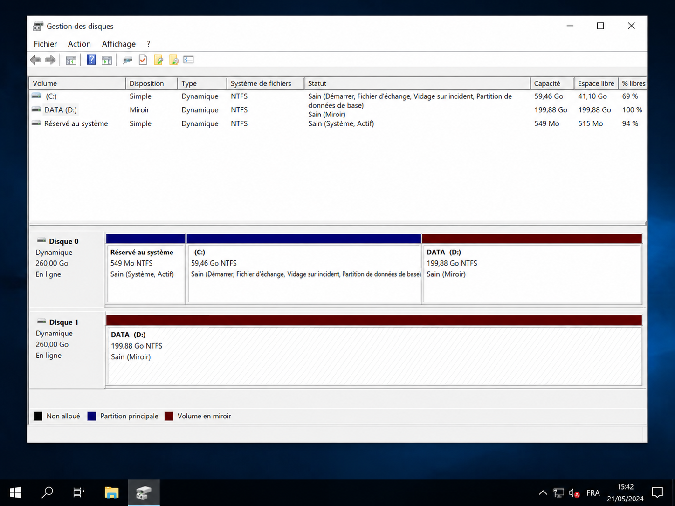
Task: Open the Windows Start menu
Action: click(x=15, y=492)
